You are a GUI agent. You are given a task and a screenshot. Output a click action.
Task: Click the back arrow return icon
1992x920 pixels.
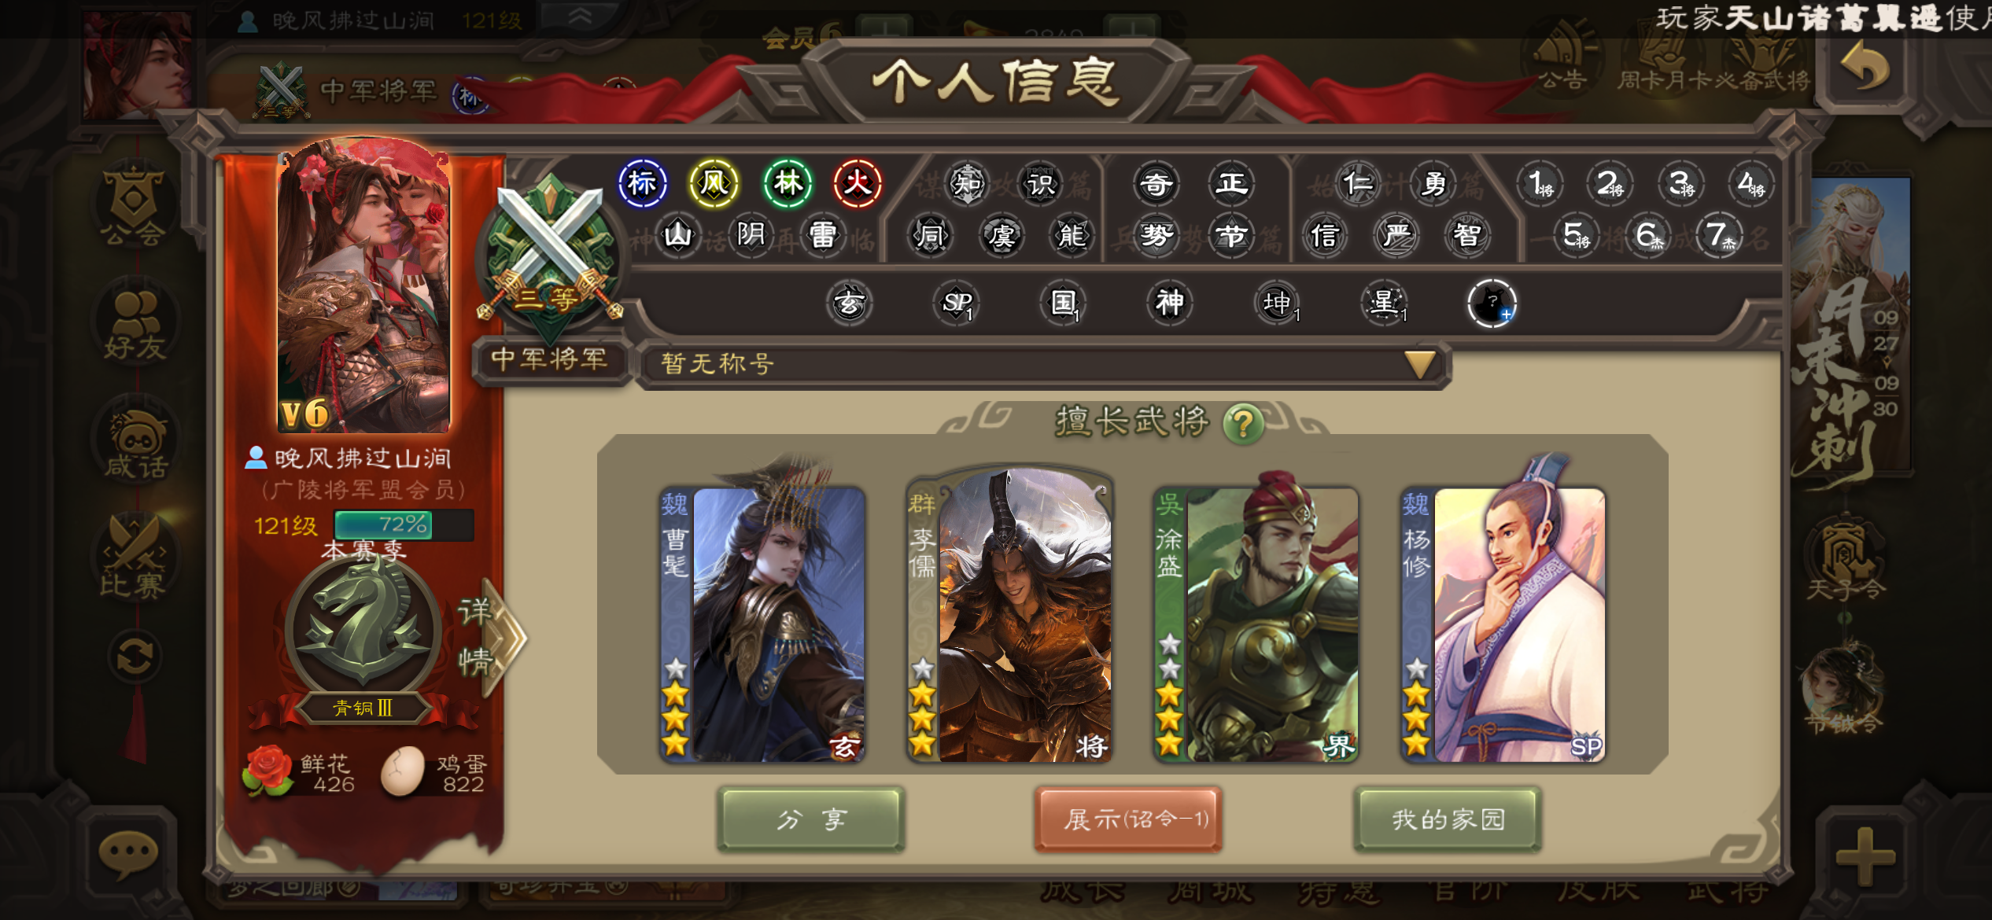tap(1863, 69)
